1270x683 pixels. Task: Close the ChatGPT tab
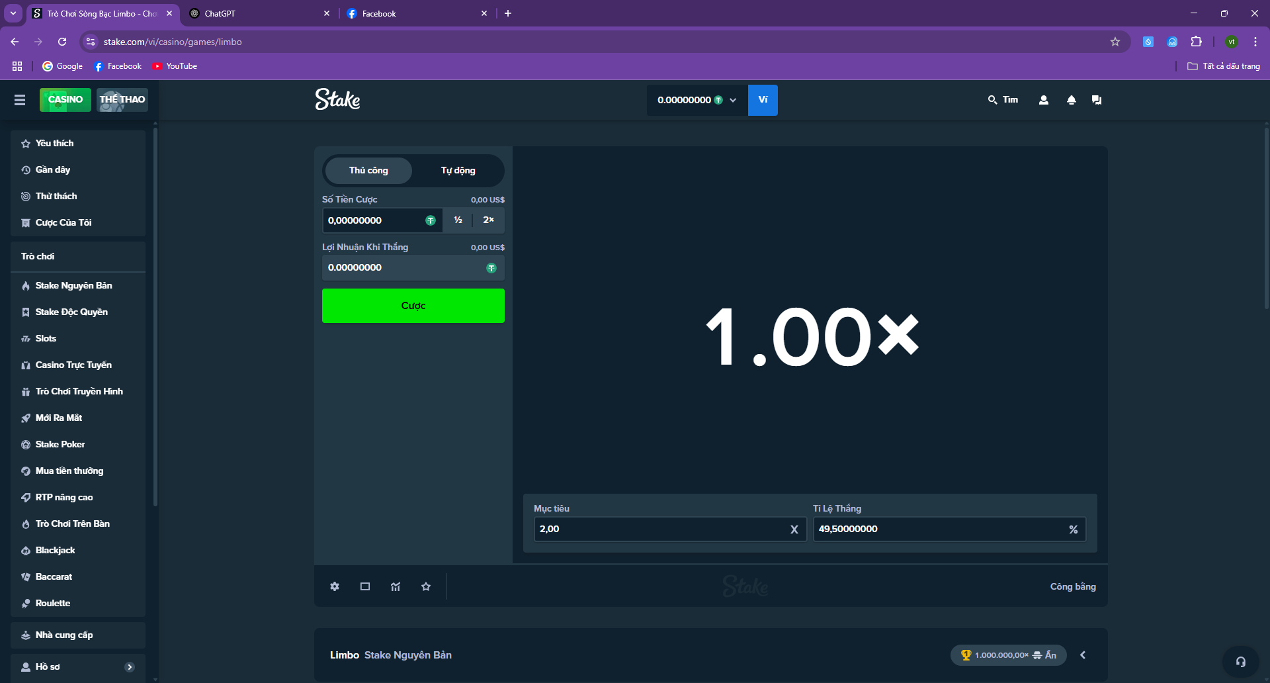tap(327, 13)
